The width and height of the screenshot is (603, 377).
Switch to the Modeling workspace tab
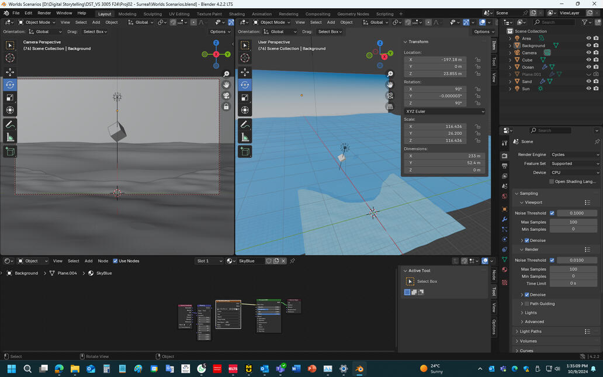click(x=127, y=13)
